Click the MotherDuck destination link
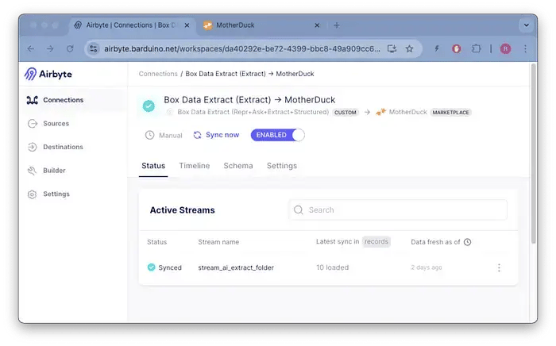 [x=407, y=112]
